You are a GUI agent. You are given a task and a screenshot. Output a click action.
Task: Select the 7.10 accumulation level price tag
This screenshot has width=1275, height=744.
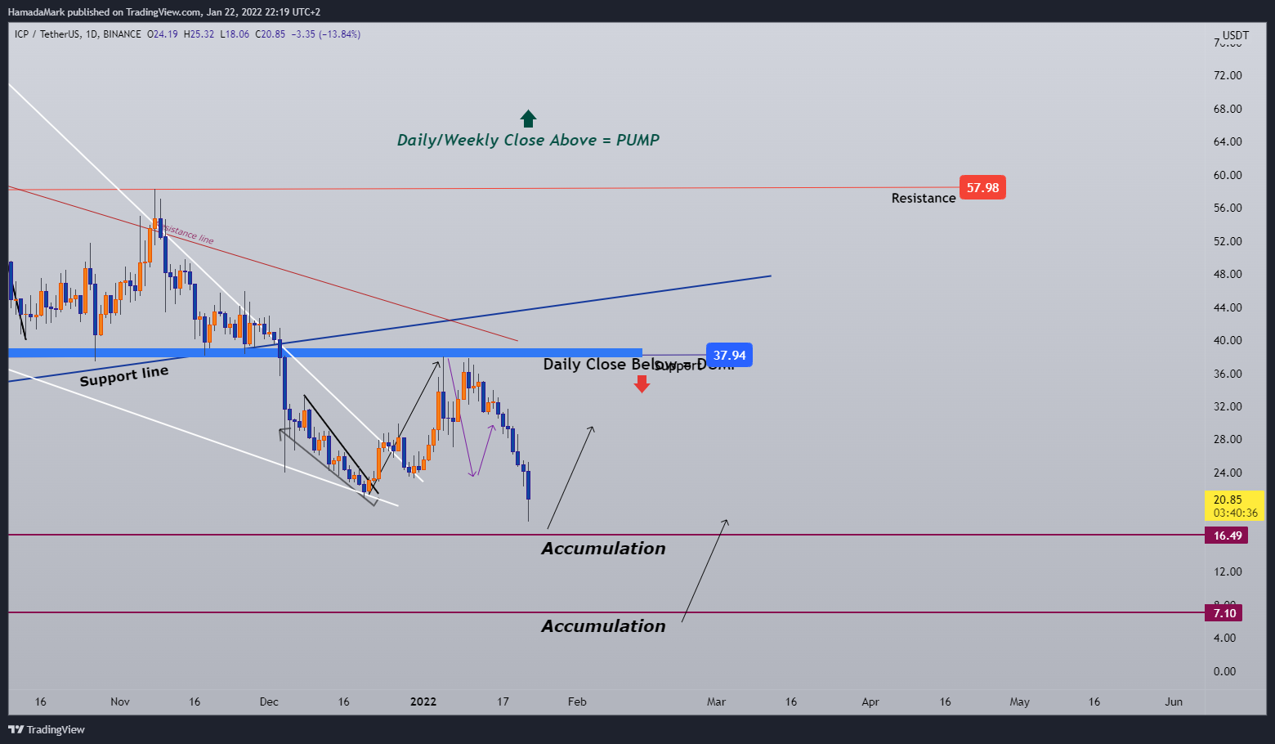[1224, 613]
